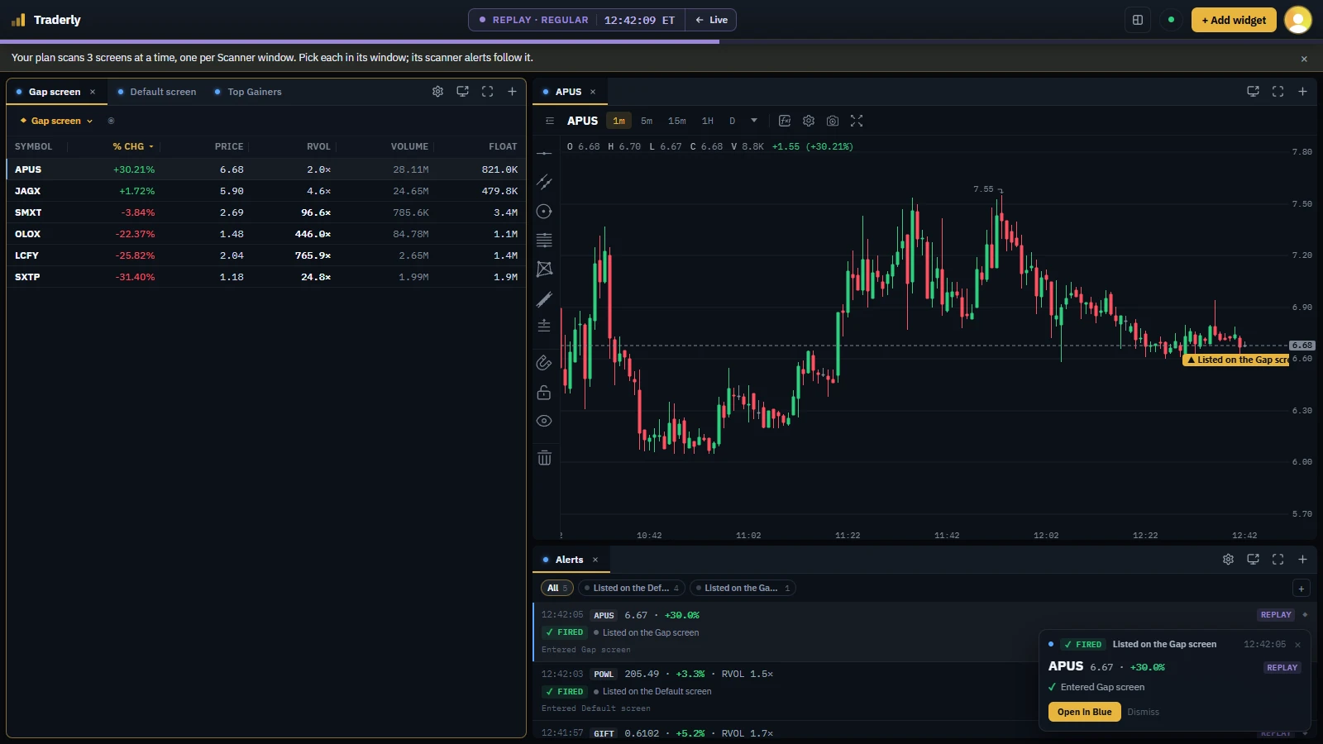This screenshot has height=744, width=1323.
Task: Click Open in Blue button
Action: (1085, 712)
